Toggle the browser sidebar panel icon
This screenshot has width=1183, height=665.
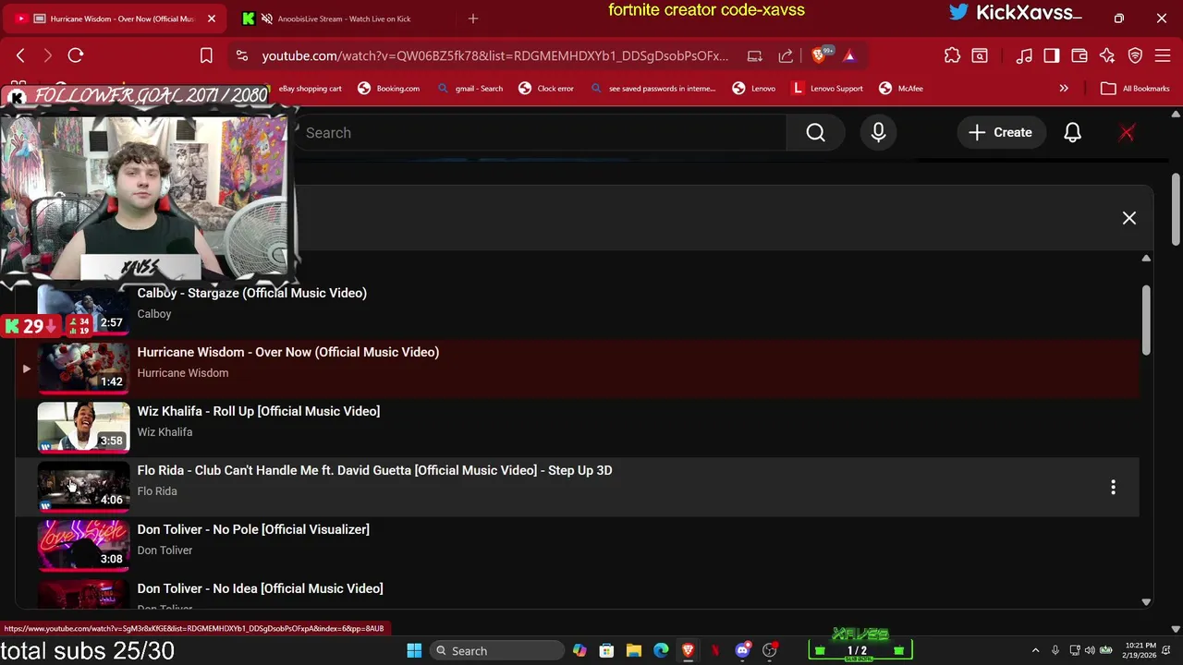[1052, 55]
